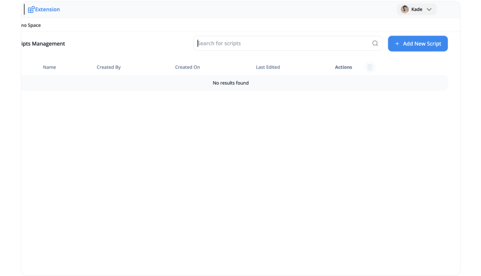The width and height of the screenshot is (481, 276).
Task: Focus the Search for scripts field
Action: coord(288,44)
